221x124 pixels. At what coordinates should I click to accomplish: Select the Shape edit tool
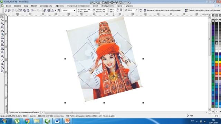point(2,20)
